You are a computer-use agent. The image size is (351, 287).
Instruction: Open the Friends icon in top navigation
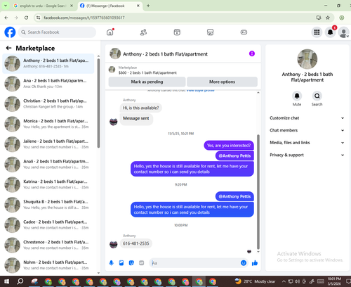click(x=143, y=32)
